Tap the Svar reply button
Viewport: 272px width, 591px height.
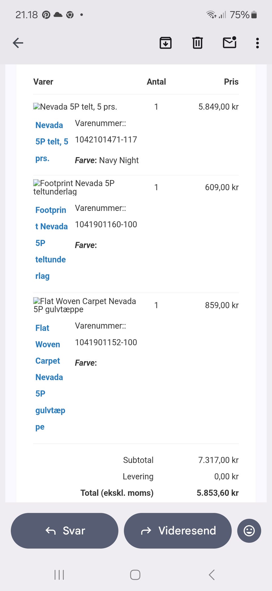[65, 530]
